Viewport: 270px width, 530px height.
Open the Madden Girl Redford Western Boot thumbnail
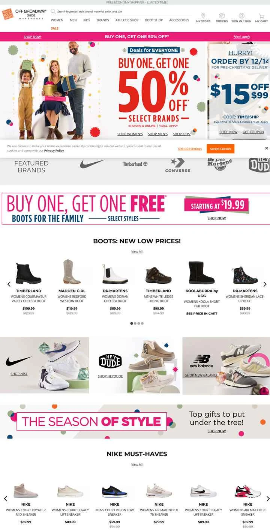click(71, 272)
